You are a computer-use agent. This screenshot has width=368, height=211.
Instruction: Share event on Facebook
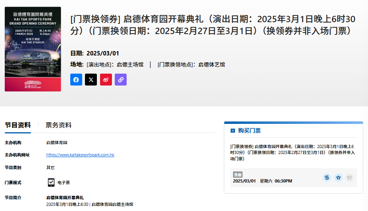(x=76, y=80)
